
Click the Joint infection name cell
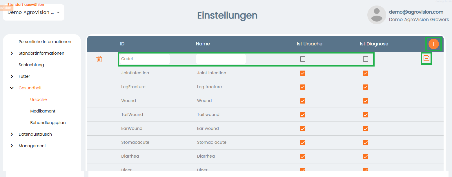coord(212,73)
